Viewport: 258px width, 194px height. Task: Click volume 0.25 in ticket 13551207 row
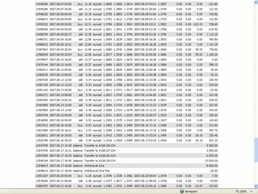pyautogui.click(x=88, y=176)
